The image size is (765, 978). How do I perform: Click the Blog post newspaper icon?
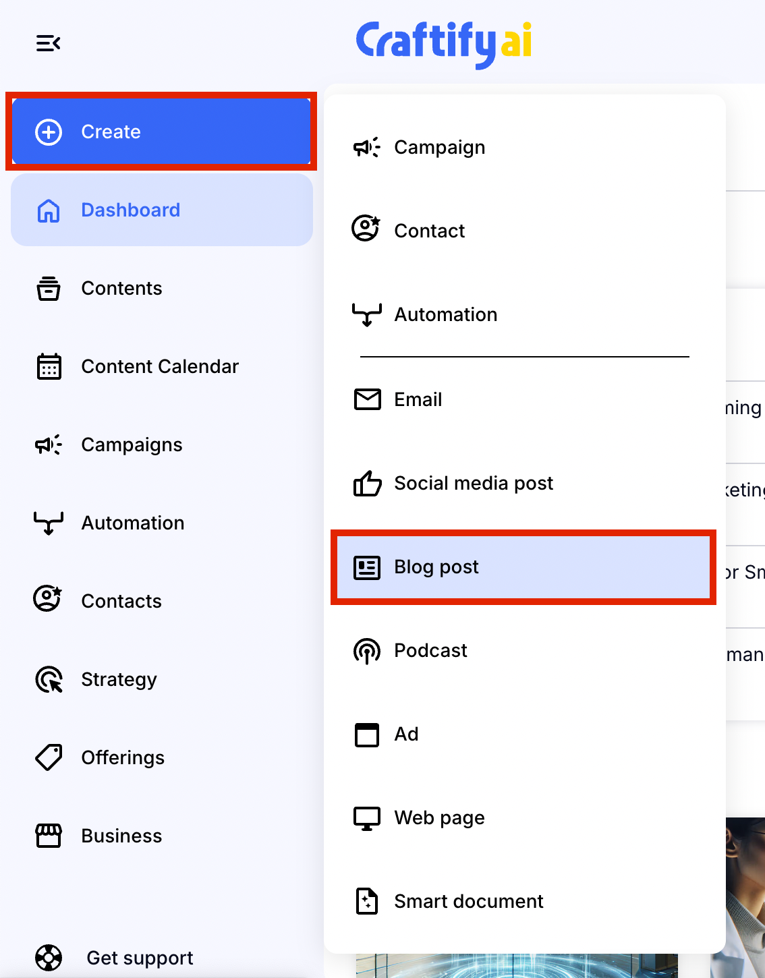tap(367, 567)
